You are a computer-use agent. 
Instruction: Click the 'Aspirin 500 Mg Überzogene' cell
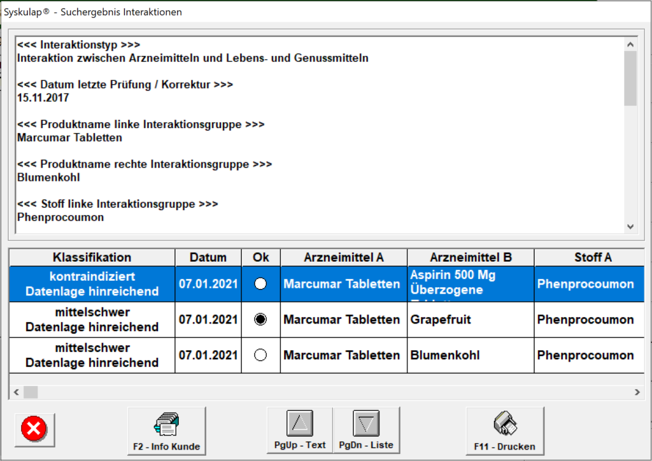click(x=471, y=284)
